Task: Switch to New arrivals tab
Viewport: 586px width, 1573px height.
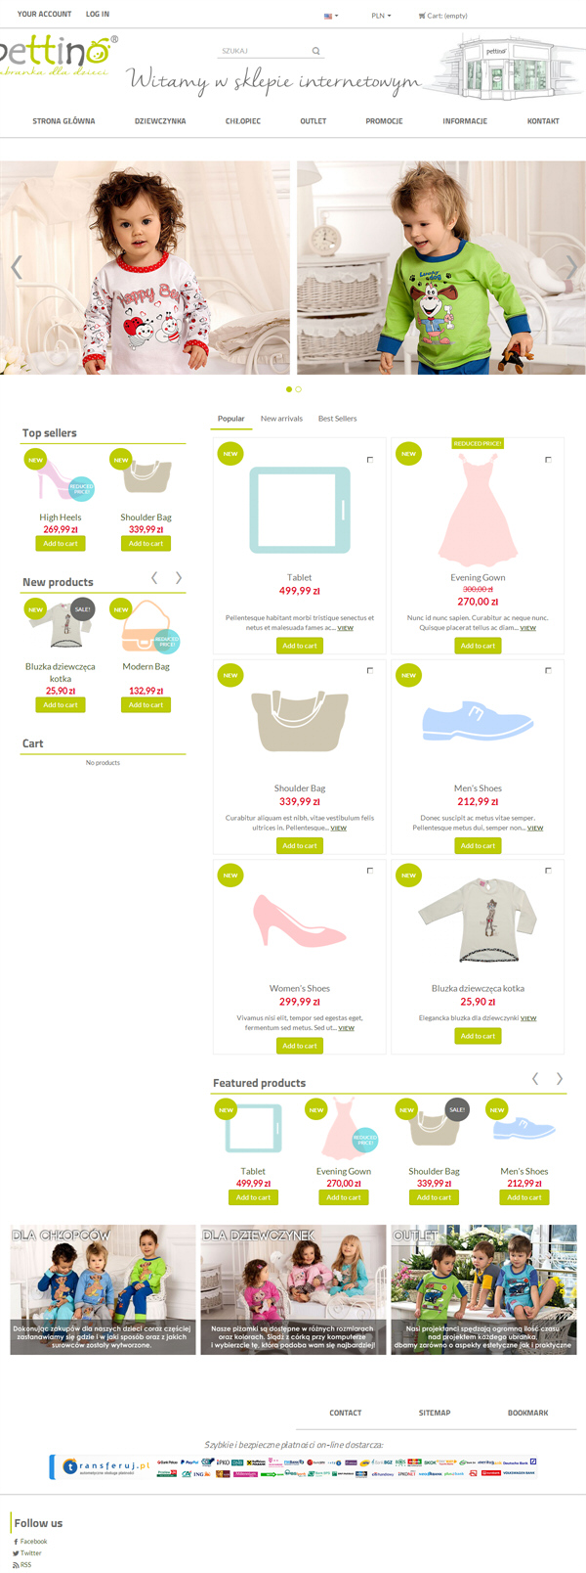Action: (281, 419)
